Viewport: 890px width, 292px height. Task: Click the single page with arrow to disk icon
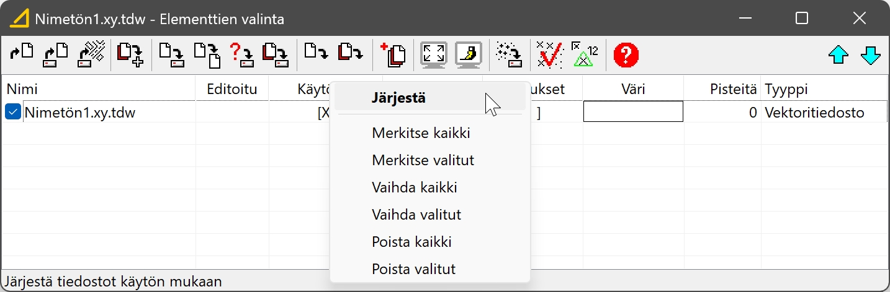tap(171, 54)
